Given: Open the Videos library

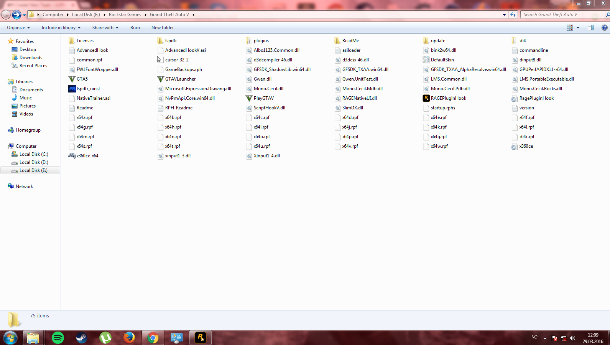Looking at the screenshot, I should (26, 114).
